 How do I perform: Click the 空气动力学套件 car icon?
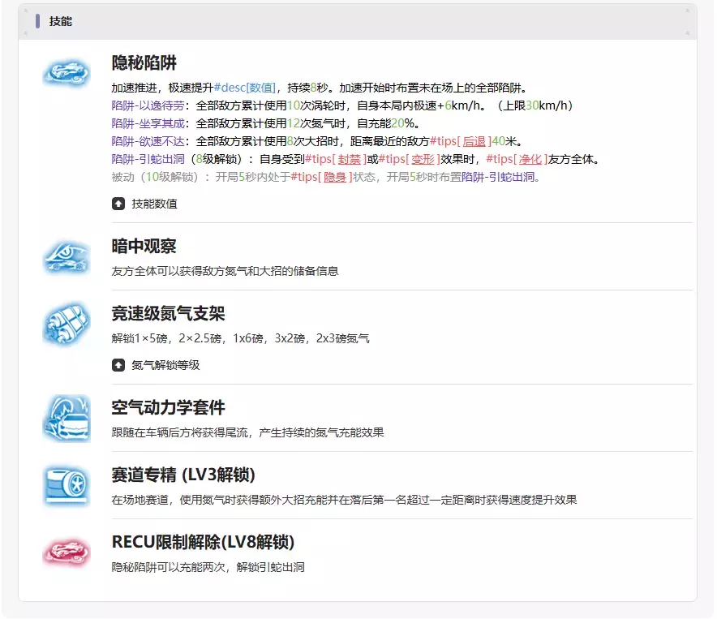67,418
